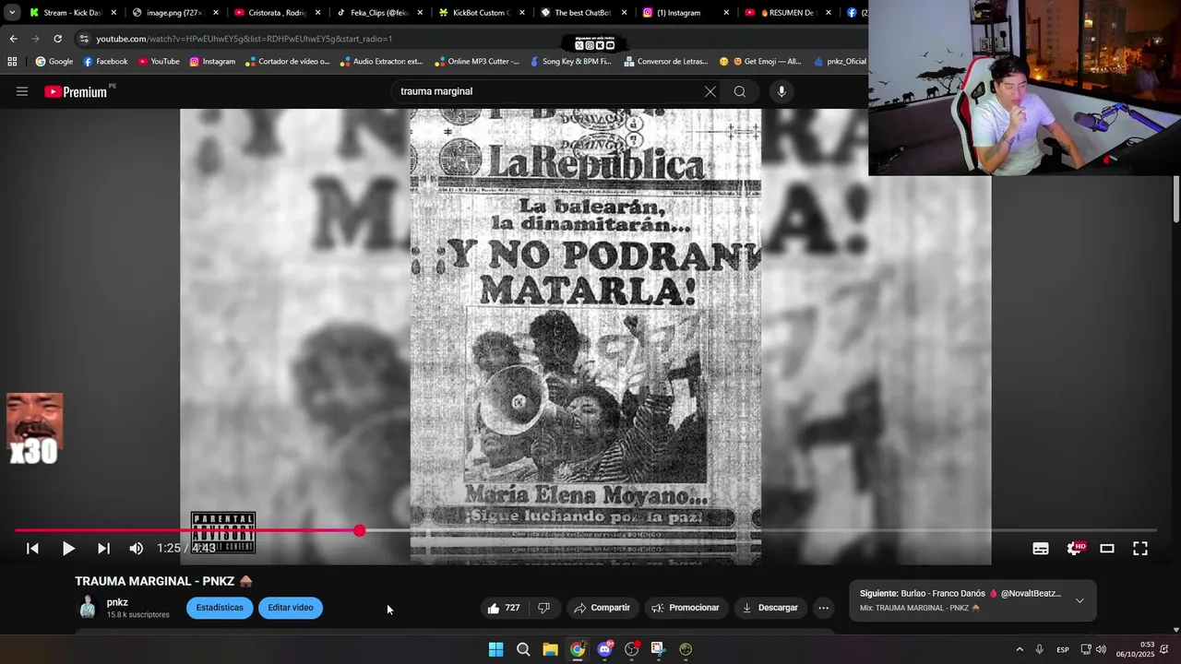Skip to the previous video
1181x664 pixels.
pyautogui.click(x=32, y=549)
